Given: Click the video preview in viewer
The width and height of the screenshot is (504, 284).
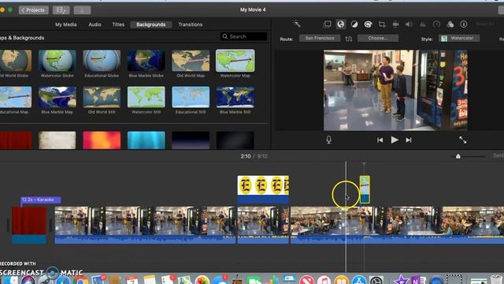Looking at the screenshot, I should [395, 90].
